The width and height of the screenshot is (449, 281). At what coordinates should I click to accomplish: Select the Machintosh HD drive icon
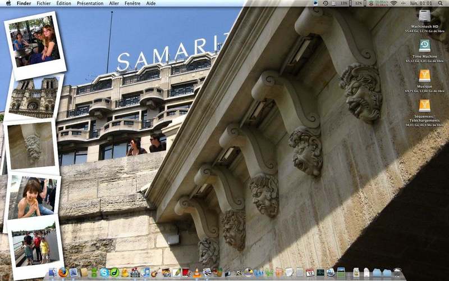click(x=424, y=16)
